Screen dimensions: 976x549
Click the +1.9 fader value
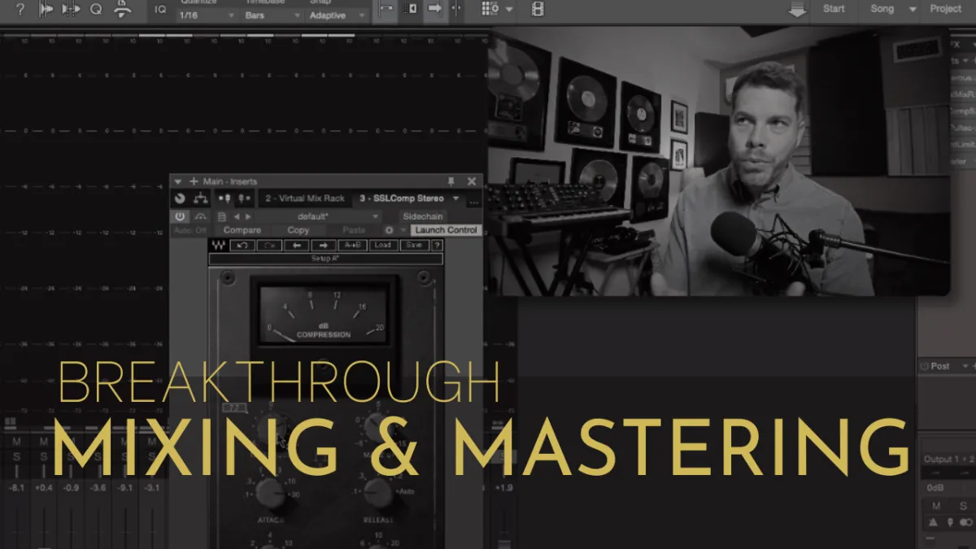click(503, 487)
